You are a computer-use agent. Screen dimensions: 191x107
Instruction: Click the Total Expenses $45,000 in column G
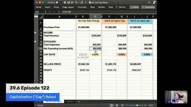122,45
